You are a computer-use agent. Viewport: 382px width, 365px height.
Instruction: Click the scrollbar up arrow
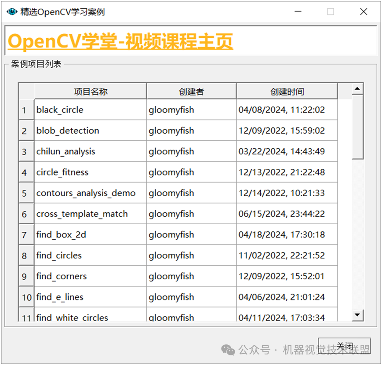pos(357,89)
